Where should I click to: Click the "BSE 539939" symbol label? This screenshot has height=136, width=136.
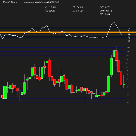[x=53, y=2]
